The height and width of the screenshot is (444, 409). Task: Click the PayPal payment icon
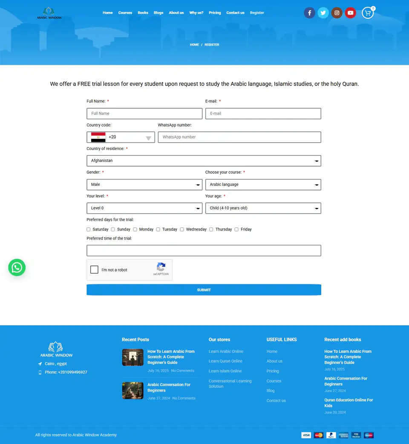click(x=331, y=435)
